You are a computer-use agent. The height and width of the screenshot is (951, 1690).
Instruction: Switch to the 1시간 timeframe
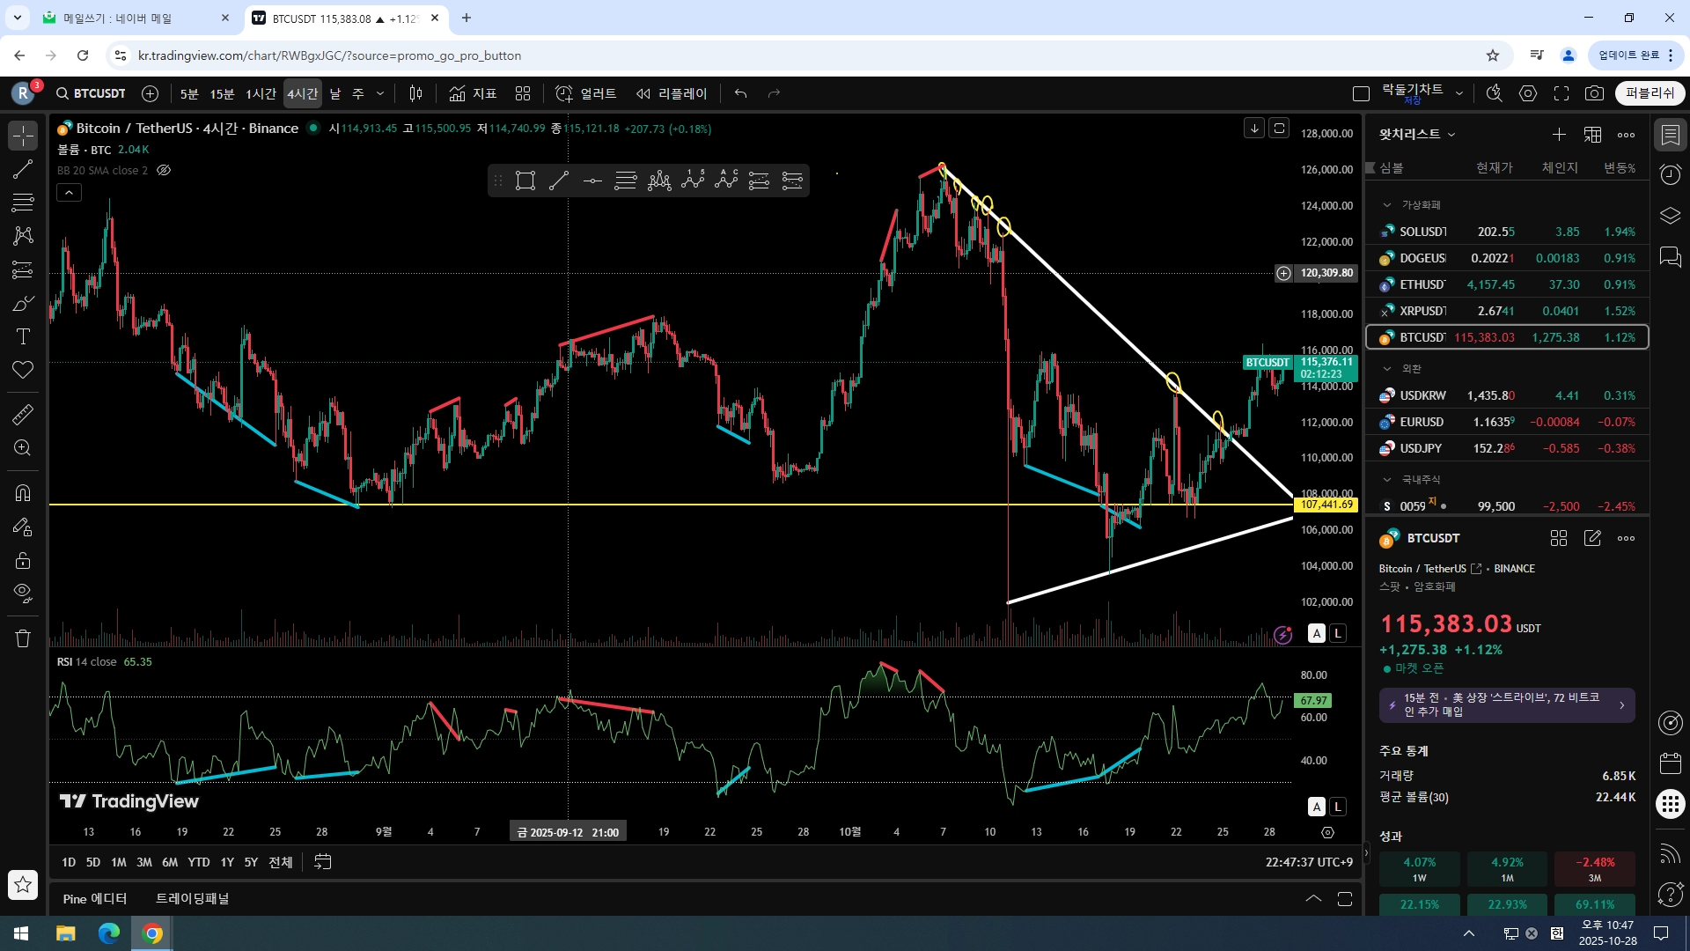261,93
